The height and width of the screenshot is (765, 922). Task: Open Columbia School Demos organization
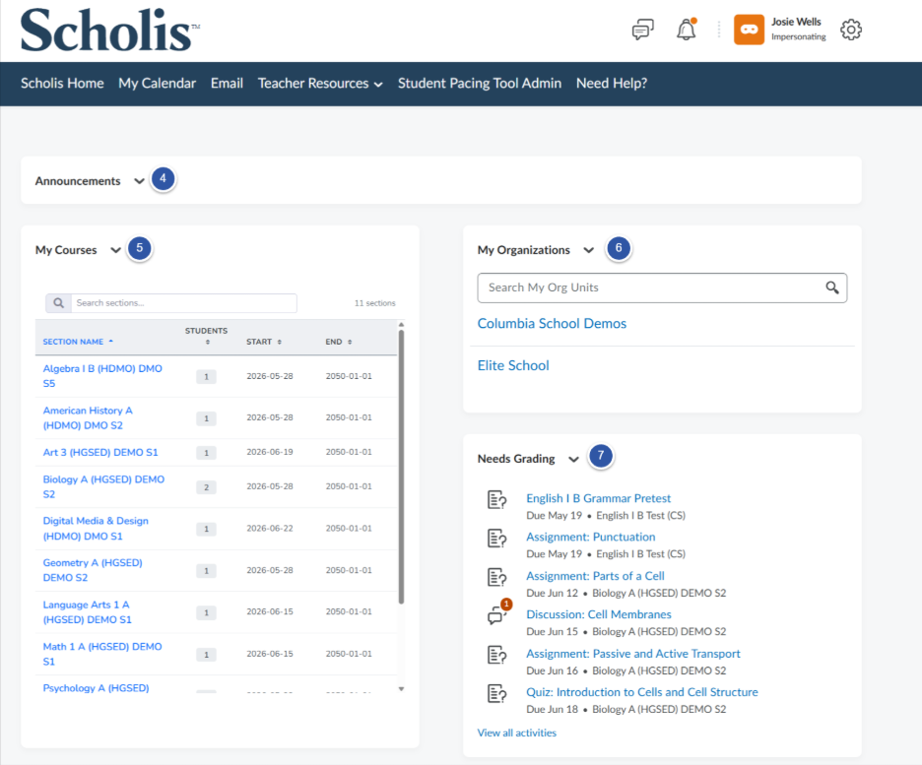(552, 323)
